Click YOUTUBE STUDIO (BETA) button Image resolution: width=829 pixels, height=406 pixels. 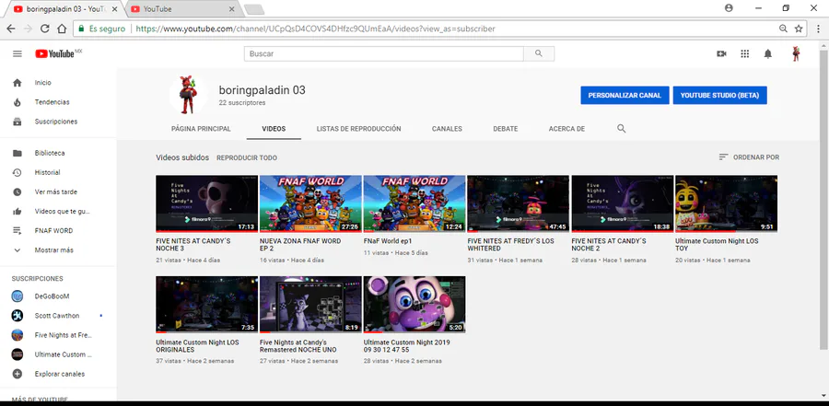click(719, 95)
